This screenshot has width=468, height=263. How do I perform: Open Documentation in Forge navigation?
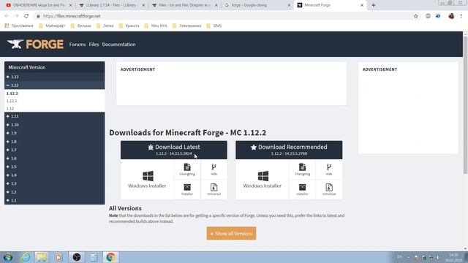point(118,45)
